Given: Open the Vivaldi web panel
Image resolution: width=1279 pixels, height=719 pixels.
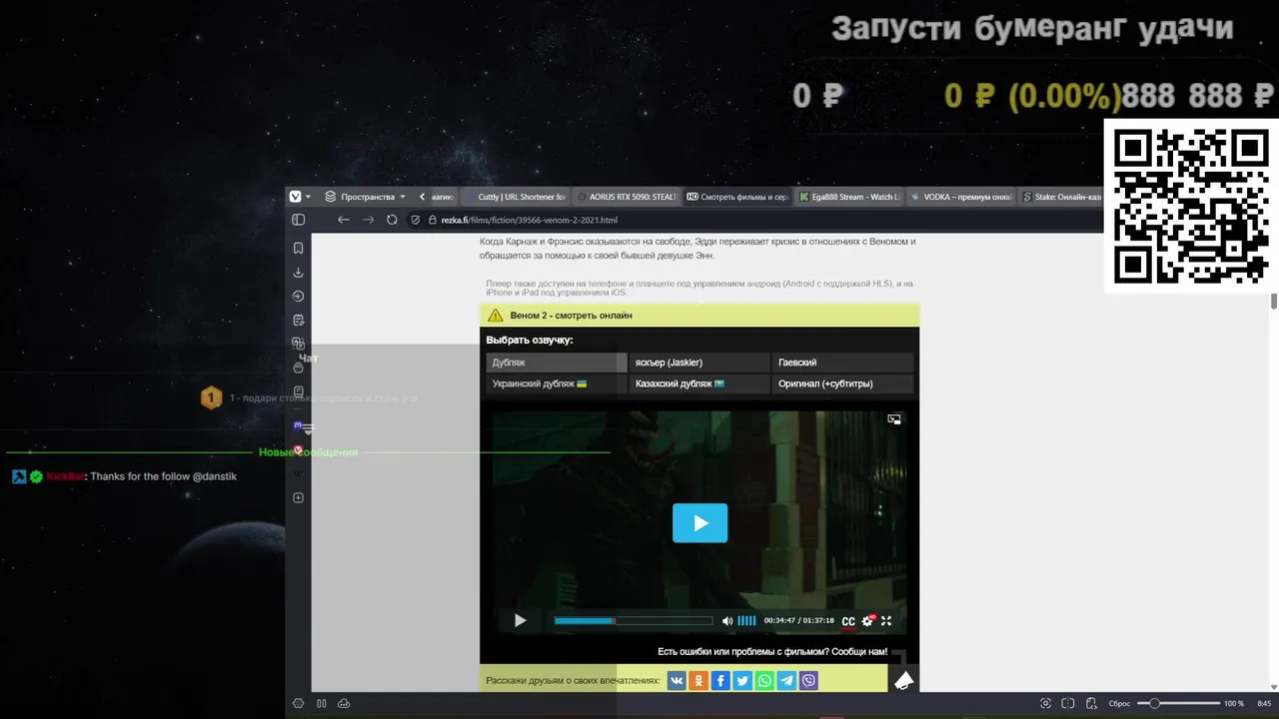Looking at the screenshot, I should tap(298, 449).
